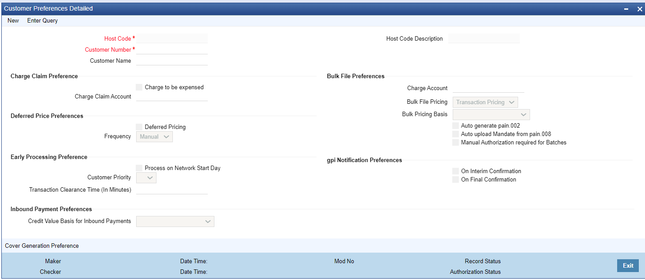The image size is (645, 280).
Task: Tick the Deferred Pricing checkbox
Action: pyautogui.click(x=139, y=127)
